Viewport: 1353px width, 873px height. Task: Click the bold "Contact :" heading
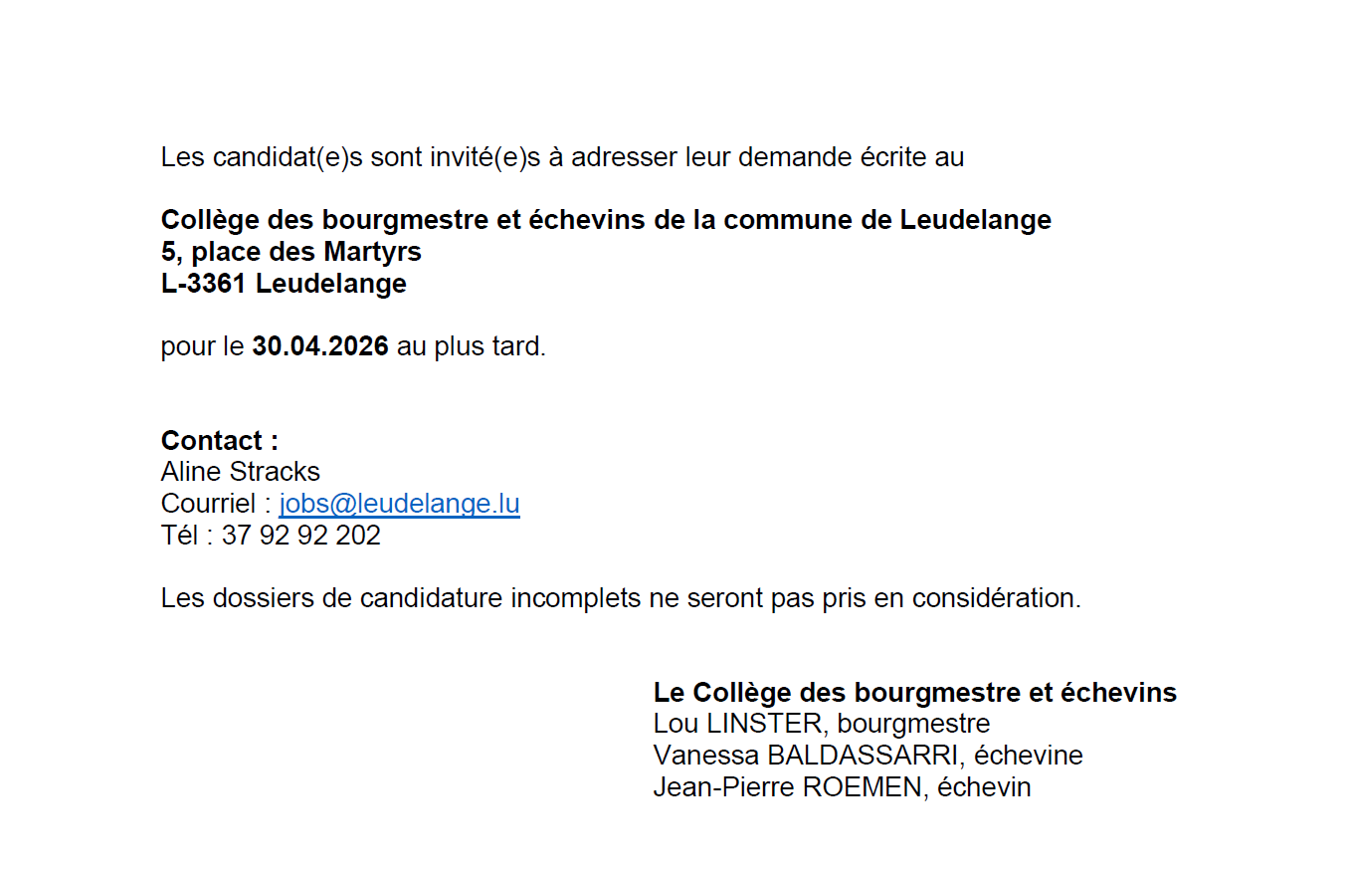pyautogui.click(x=219, y=440)
